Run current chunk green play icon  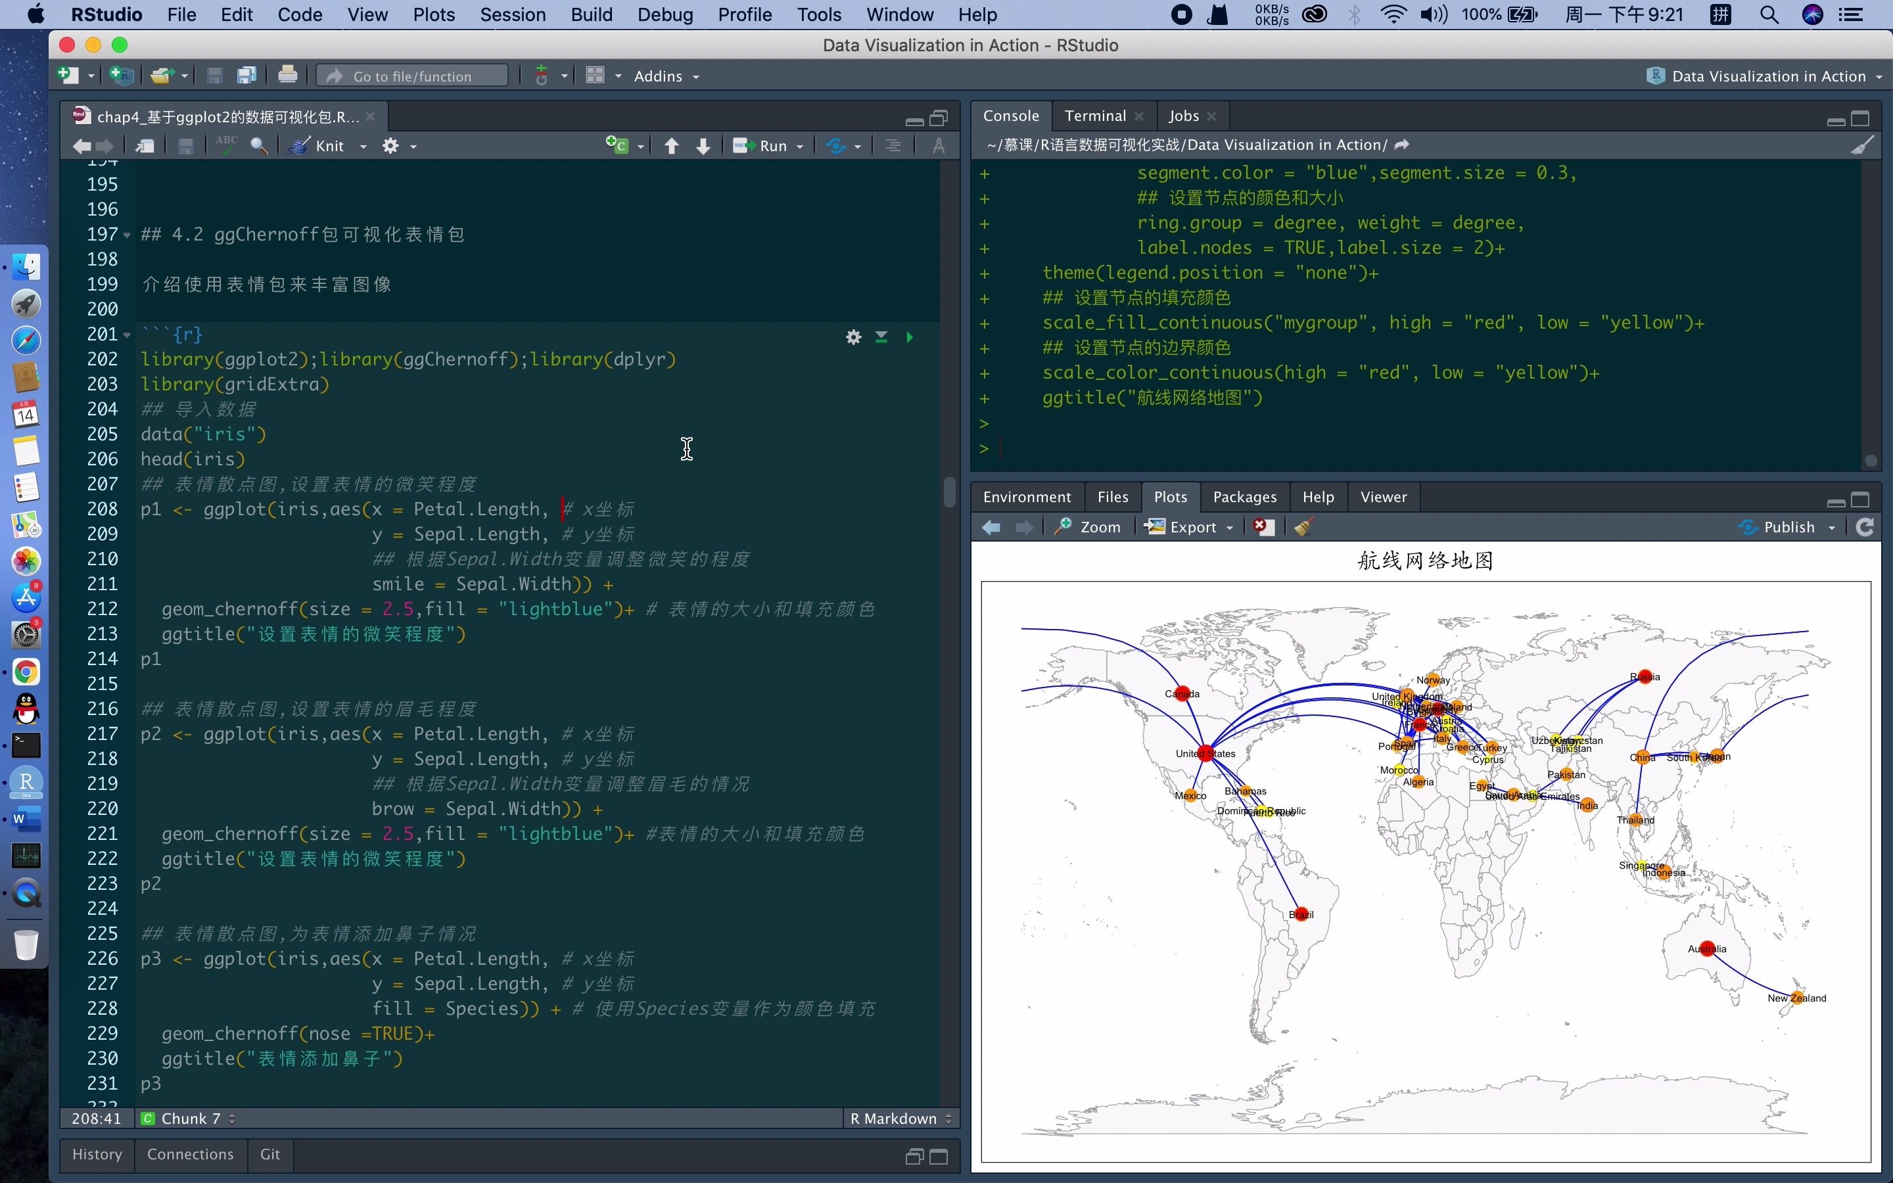pos(909,337)
